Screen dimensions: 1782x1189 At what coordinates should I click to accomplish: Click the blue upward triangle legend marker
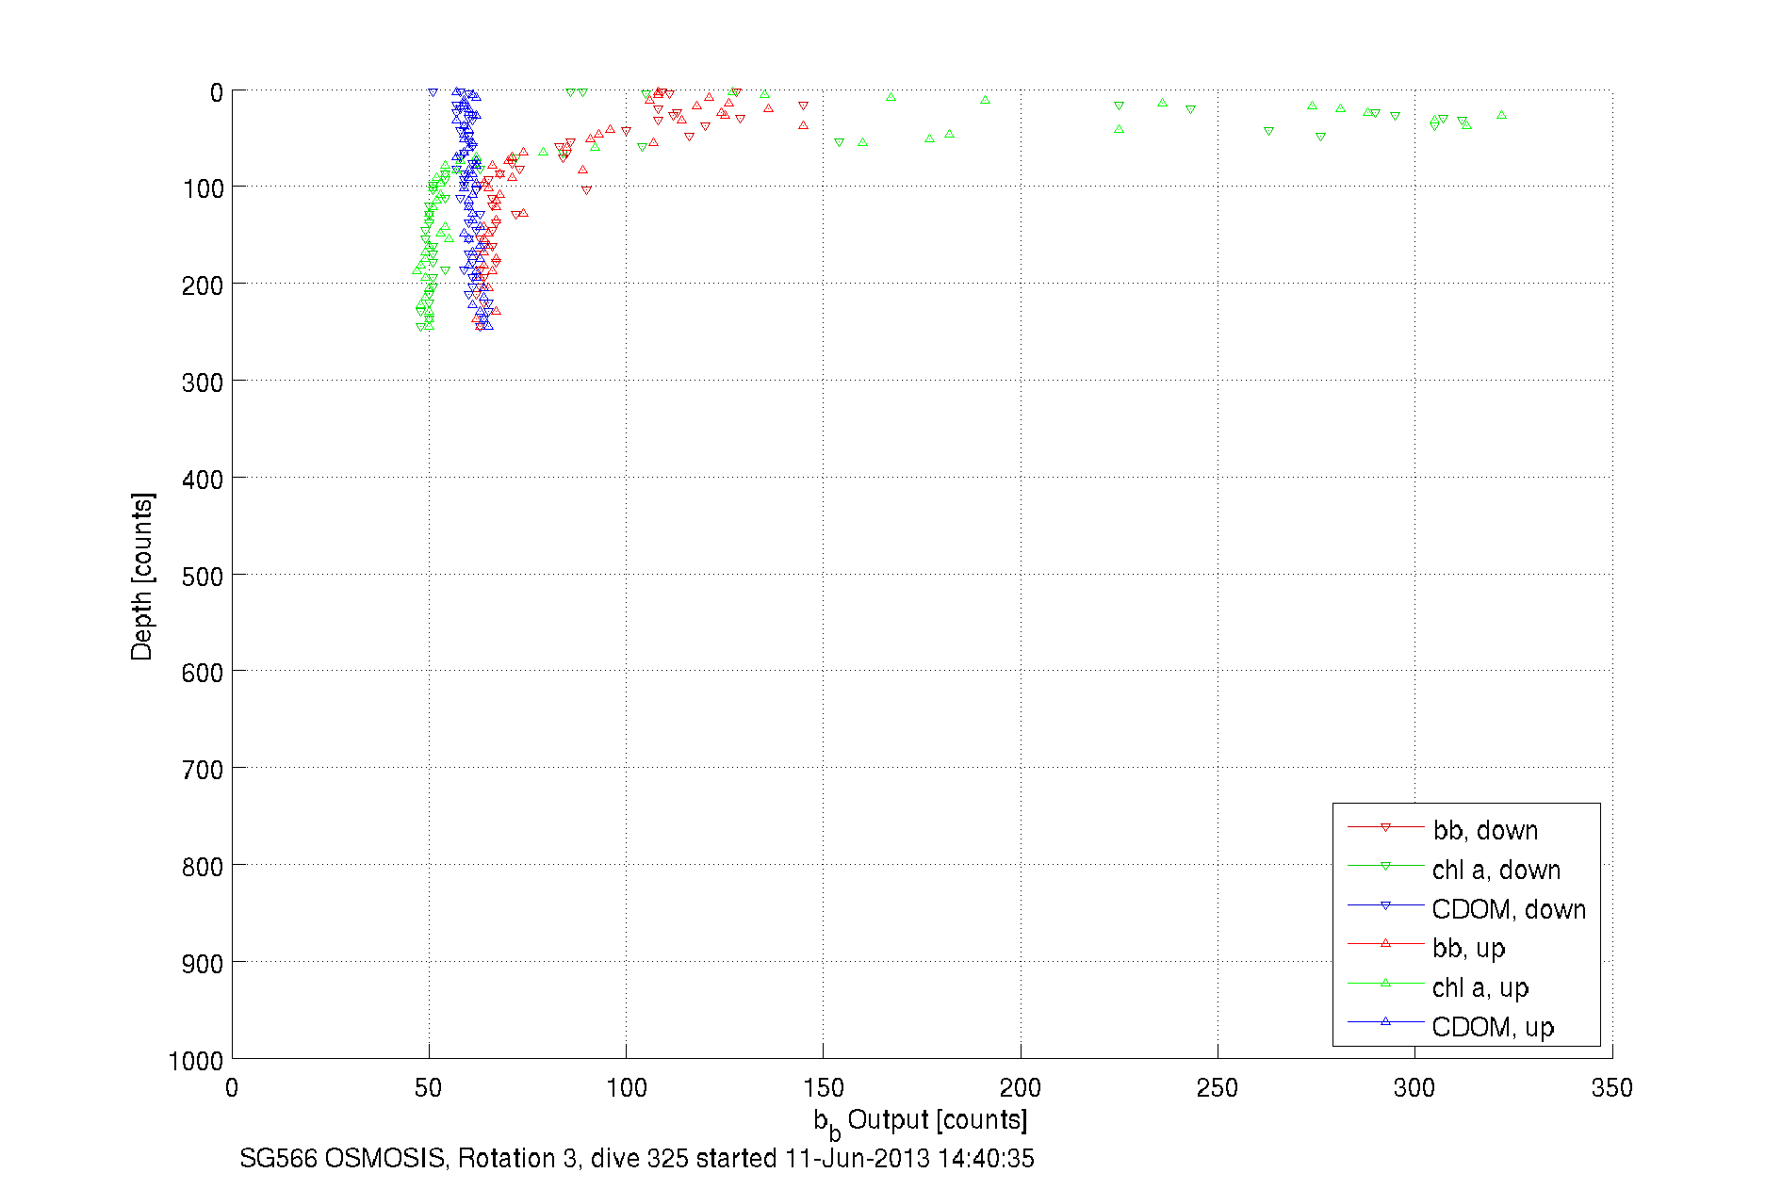coord(1385,1021)
